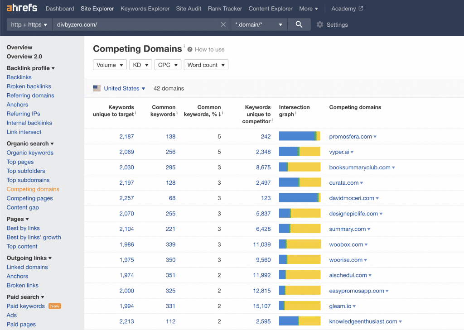The image size is (464, 330).
Task: Click 15,107 competitor keywords for gleam.io
Action: [x=261, y=306]
